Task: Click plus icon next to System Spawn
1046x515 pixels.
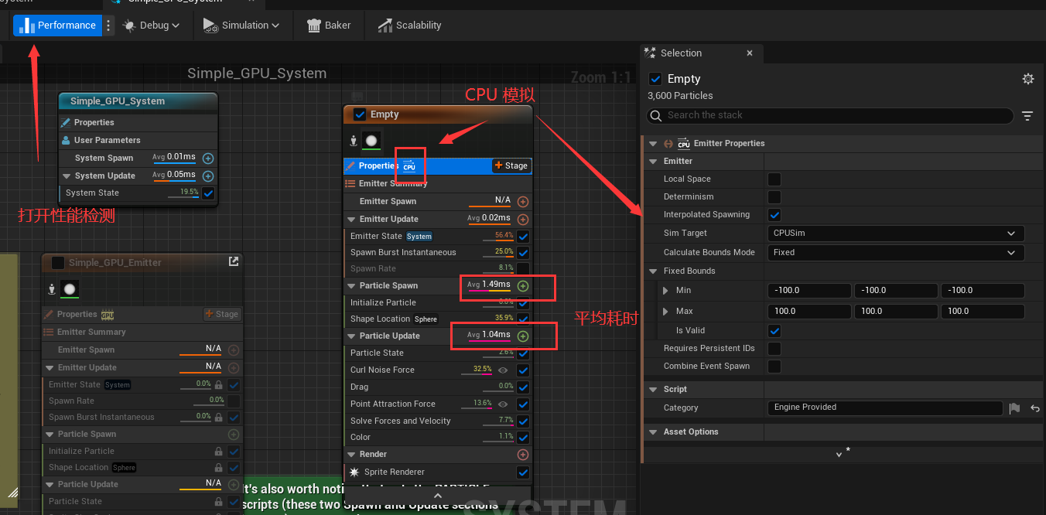Action: (207, 158)
